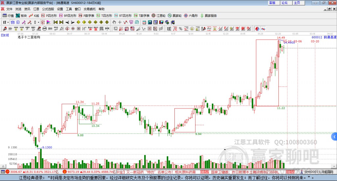Click the 日K线 period label

pos(5,35)
